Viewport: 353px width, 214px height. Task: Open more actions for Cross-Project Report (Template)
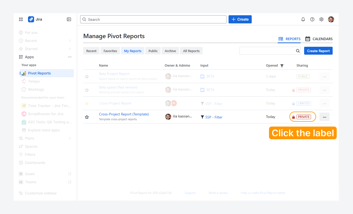[x=324, y=117]
